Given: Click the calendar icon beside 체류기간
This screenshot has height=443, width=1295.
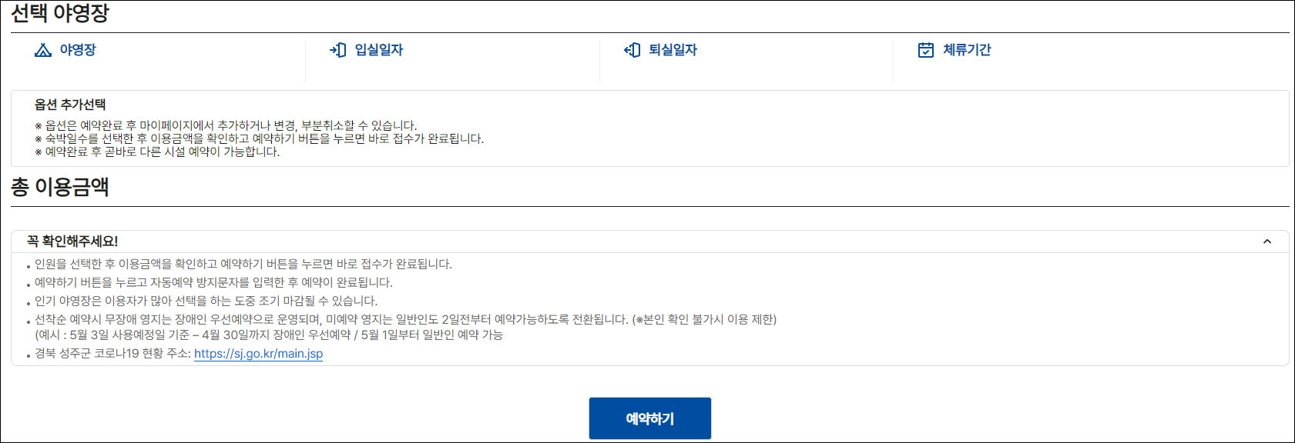Looking at the screenshot, I should coord(926,50).
